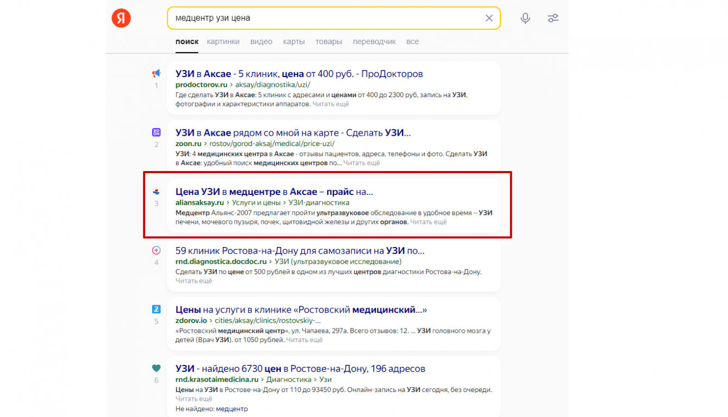Click the 'медцентр' not-found word link
728x417 pixels.
231,409
